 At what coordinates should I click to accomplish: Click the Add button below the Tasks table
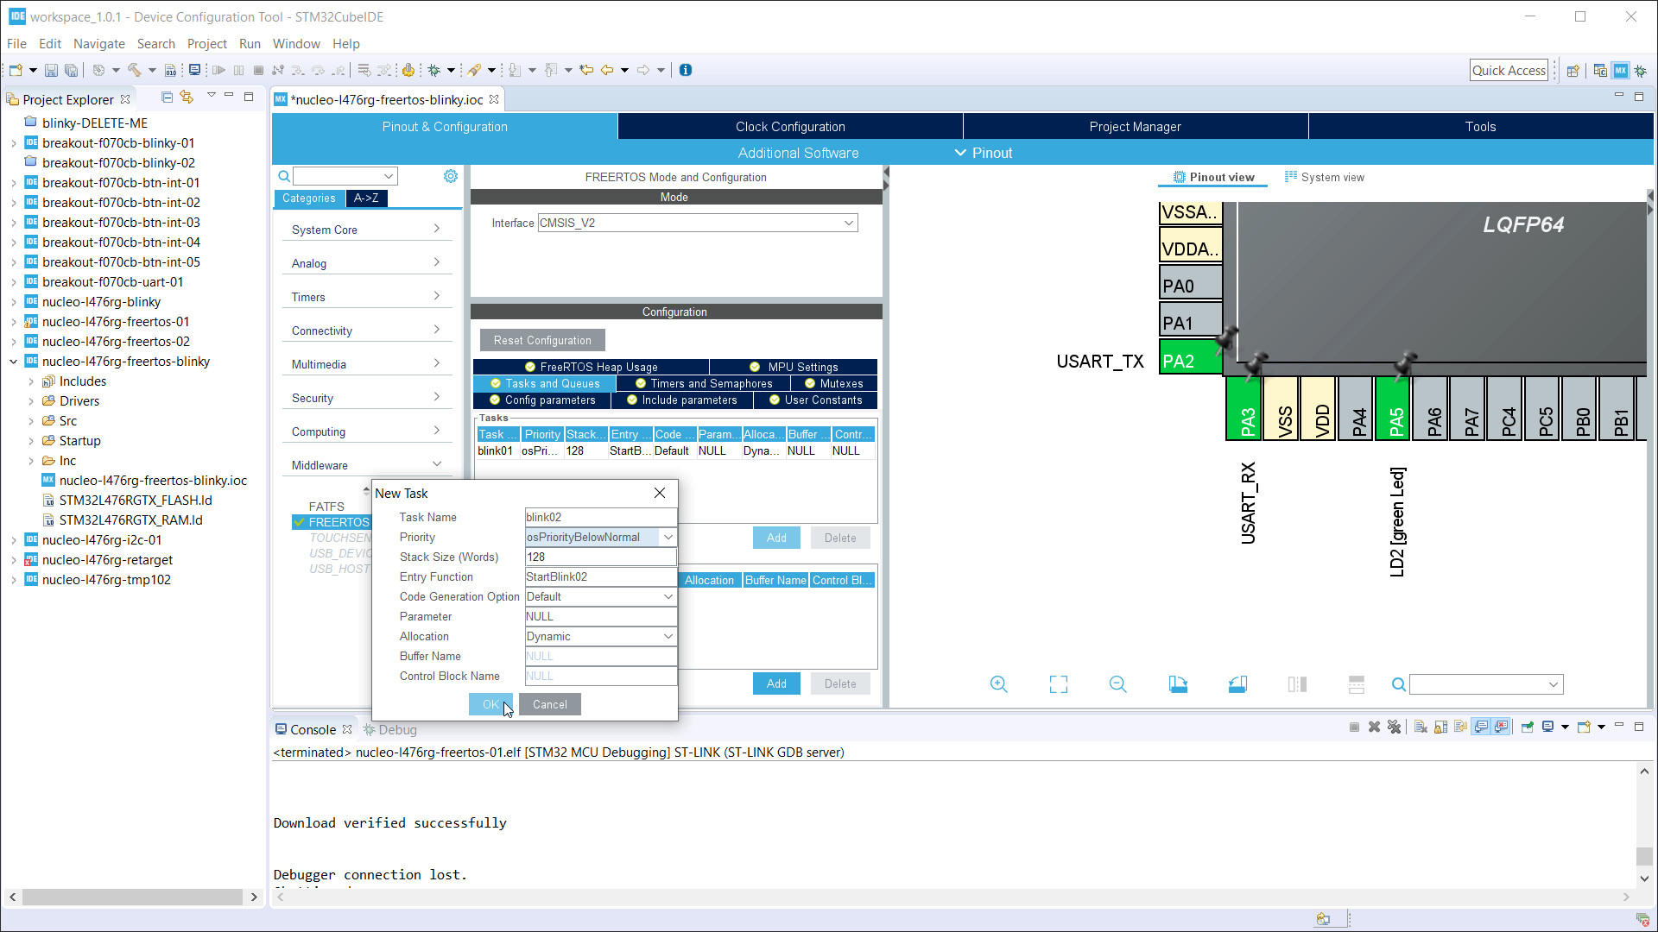[x=776, y=538]
